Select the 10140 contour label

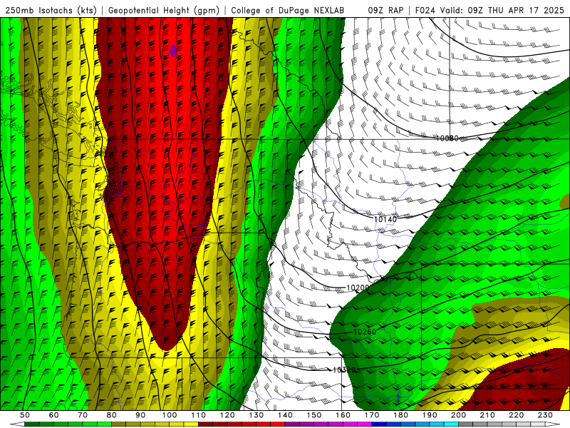[385, 219]
